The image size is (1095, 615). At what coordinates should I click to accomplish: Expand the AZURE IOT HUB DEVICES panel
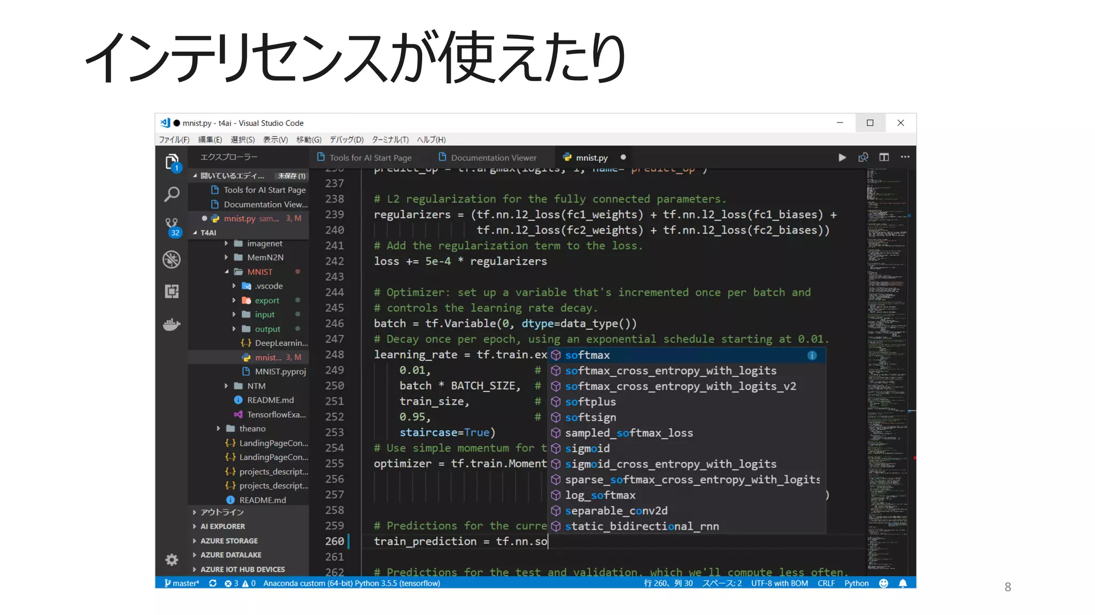[249, 569]
